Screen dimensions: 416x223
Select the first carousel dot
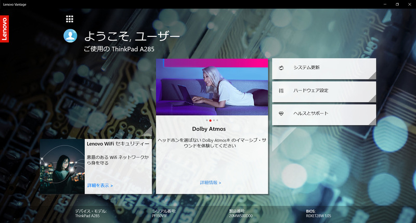[207, 121]
